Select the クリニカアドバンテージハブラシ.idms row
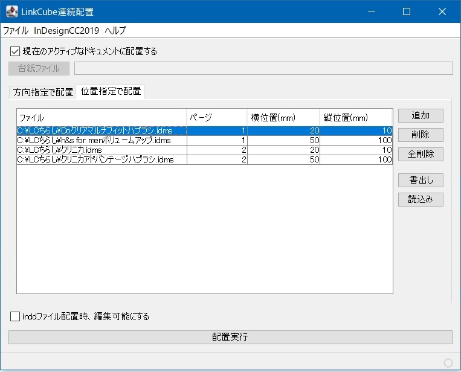This screenshot has height=372, width=461. [x=95, y=159]
